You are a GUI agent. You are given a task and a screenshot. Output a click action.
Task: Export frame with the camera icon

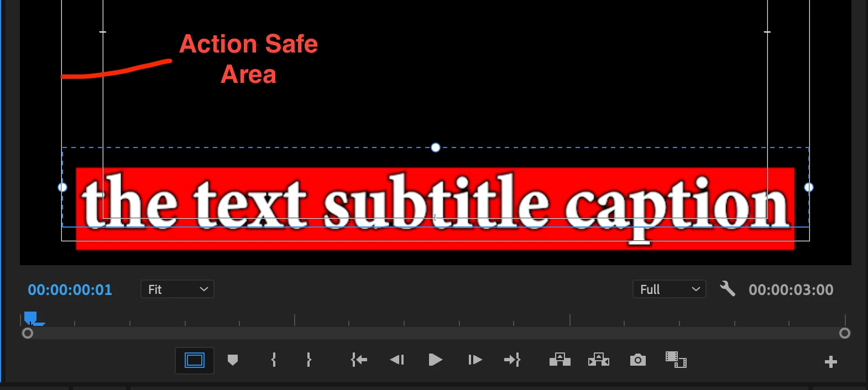pos(638,360)
